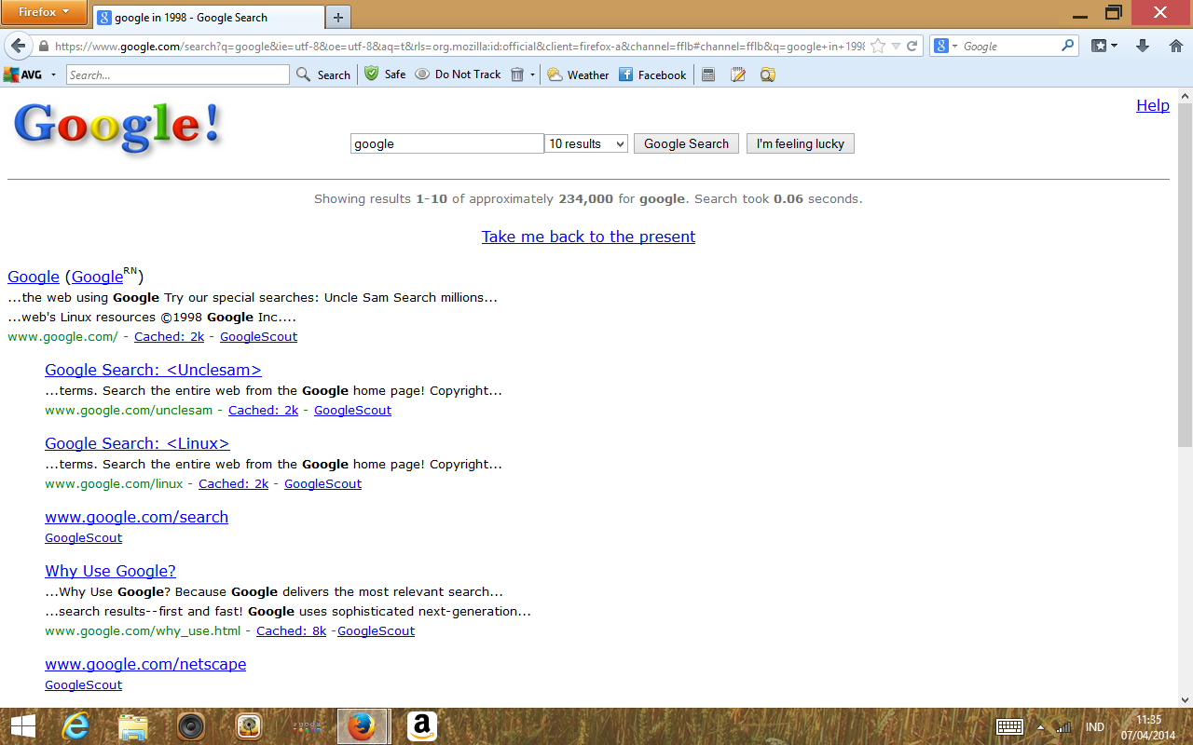Click the Google! logo image
This screenshot has width=1193, height=745.
click(x=117, y=128)
